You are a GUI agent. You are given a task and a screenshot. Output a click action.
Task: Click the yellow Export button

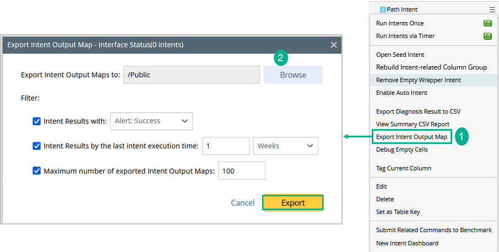click(x=293, y=203)
